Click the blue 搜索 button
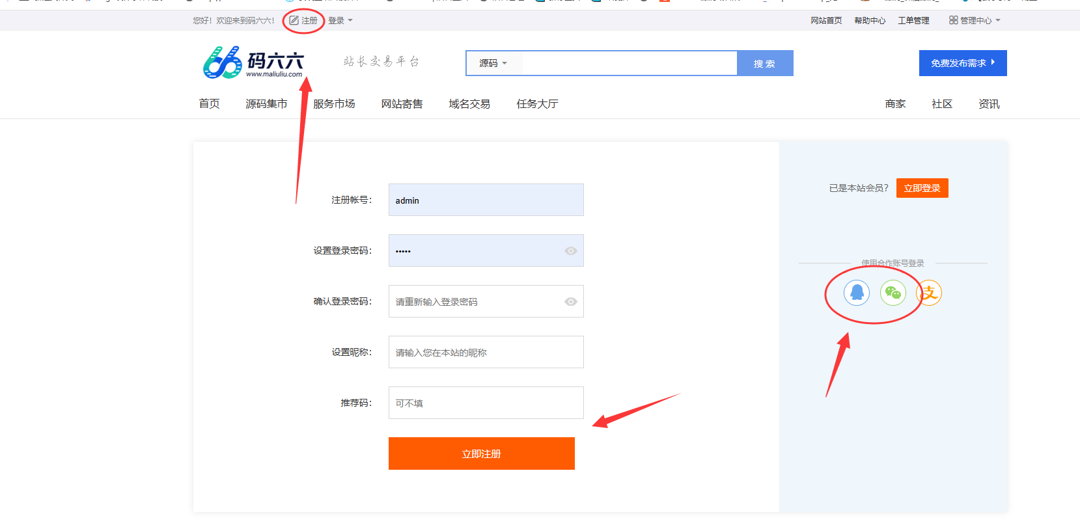This screenshot has width=1080, height=527. pyautogui.click(x=764, y=63)
